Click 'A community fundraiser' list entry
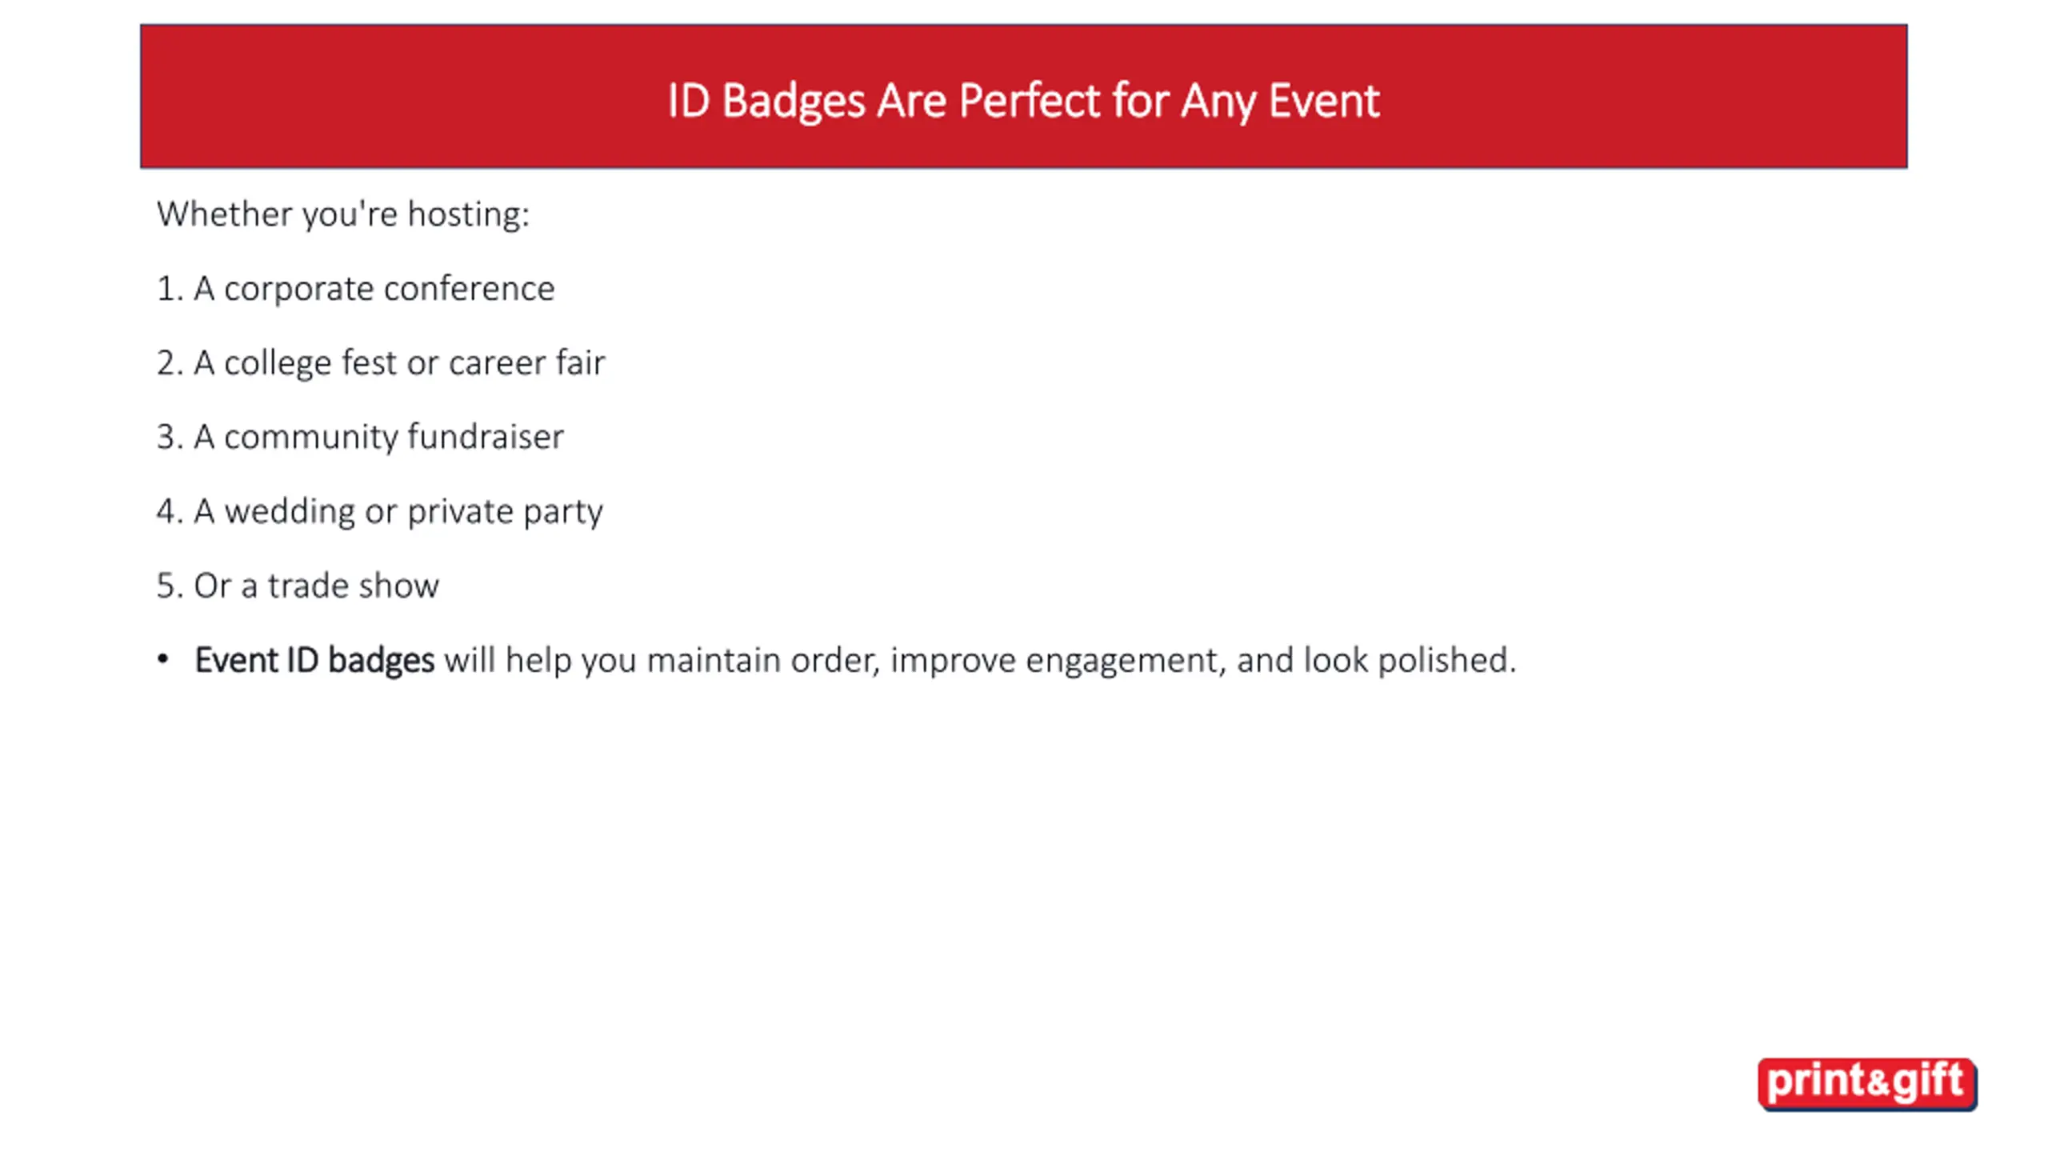The width and height of the screenshot is (2048, 1152). coord(360,437)
